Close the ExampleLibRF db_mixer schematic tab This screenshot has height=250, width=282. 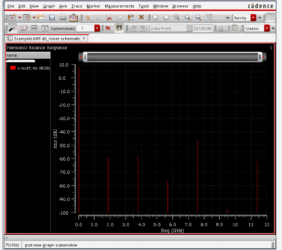point(84,38)
